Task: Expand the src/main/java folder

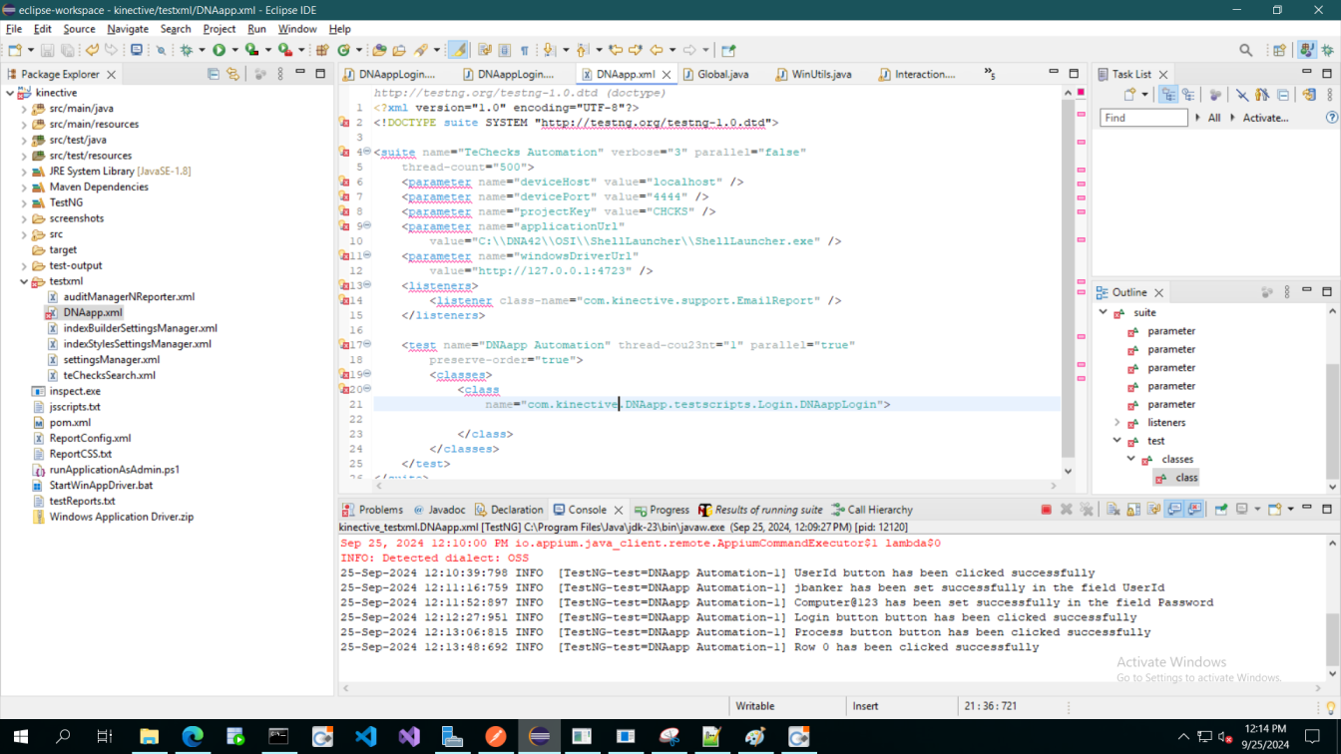Action: (24, 109)
